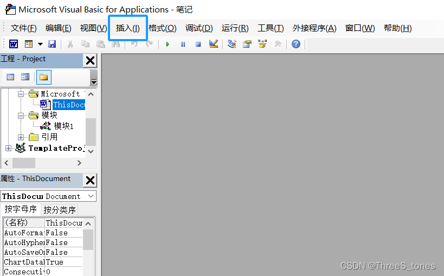Click the Copy icon in toolbar
This screenshot has height=276, width=444.
coord(85,44)
